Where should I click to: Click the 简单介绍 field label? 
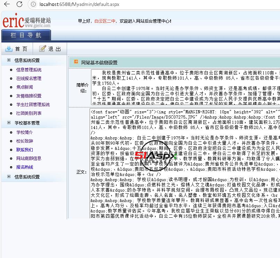click(82, 88)
